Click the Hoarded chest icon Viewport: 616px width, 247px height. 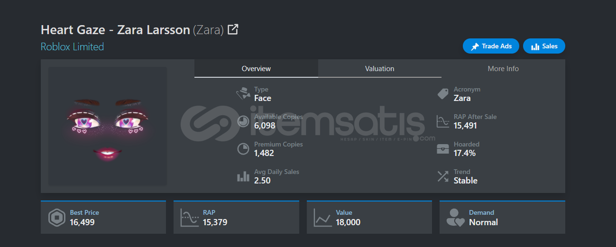(443, 149)
